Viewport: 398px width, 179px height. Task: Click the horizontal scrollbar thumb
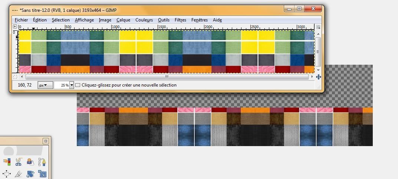pyautogui.click(x=167, y=77)
